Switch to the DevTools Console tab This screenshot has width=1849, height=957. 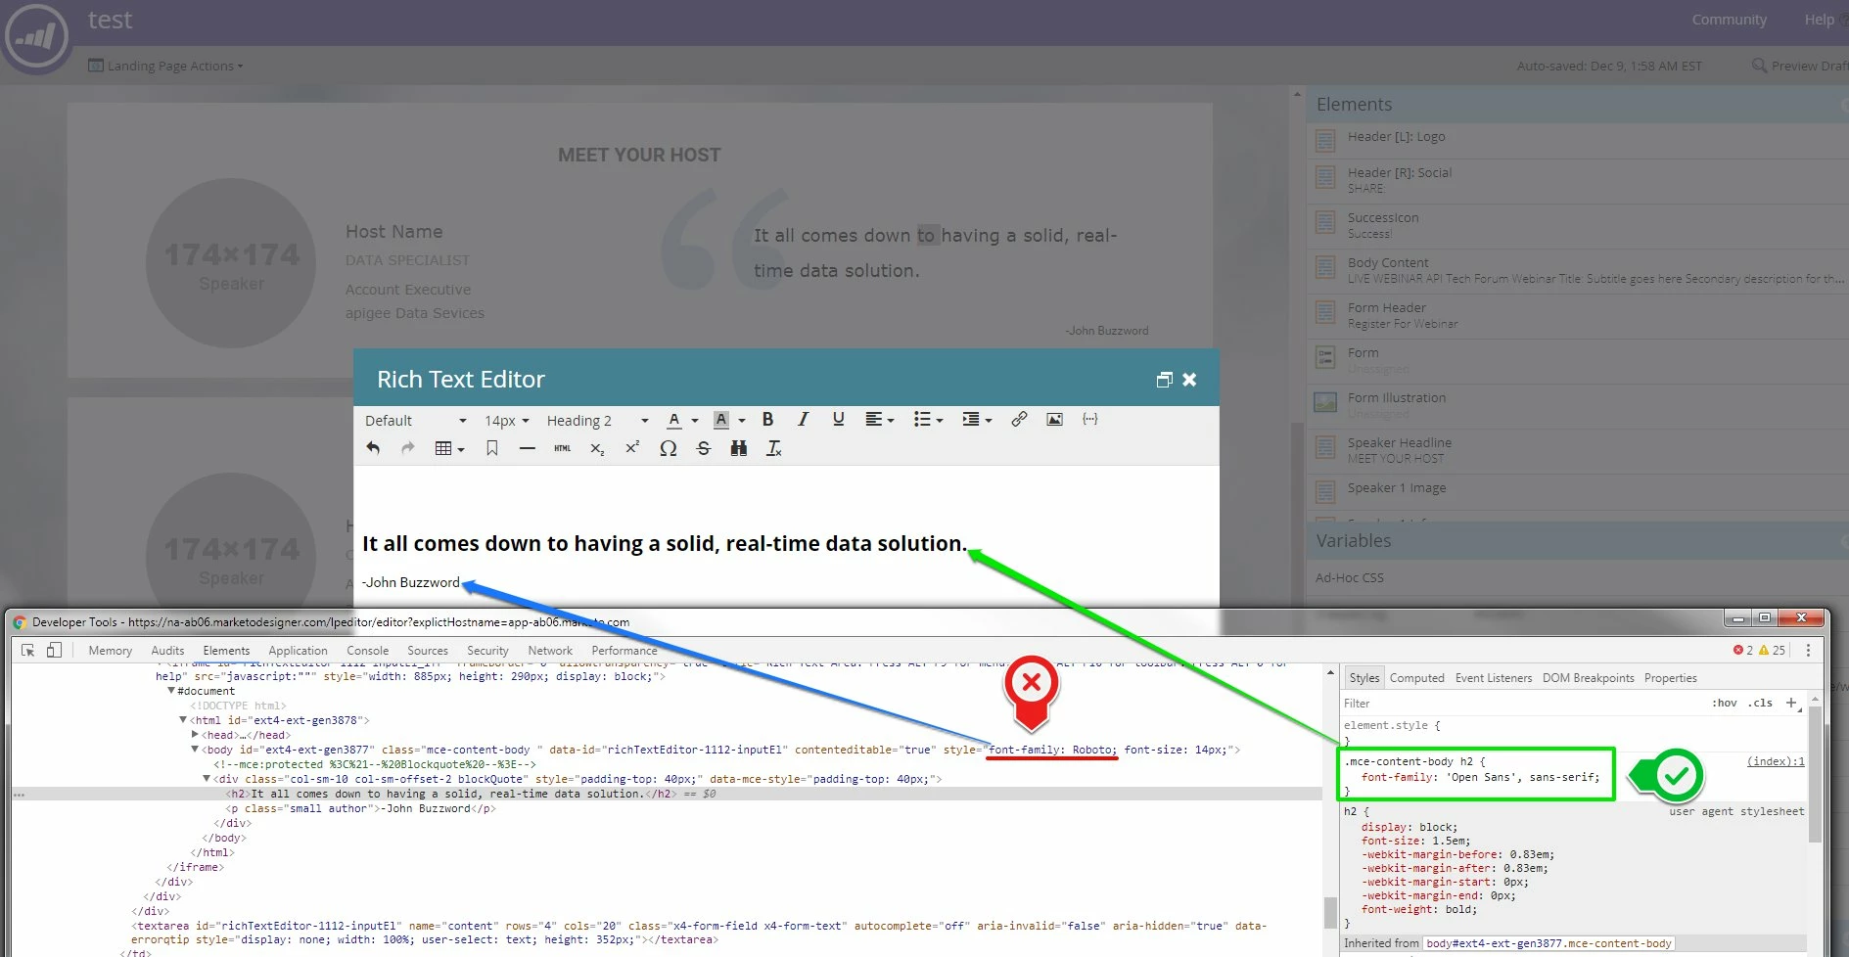pyautogui.click(x=367, y=650)
